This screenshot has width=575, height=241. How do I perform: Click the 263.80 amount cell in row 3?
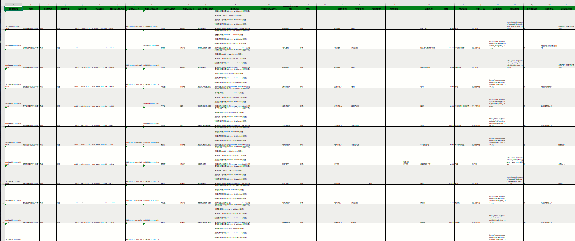pyautogui.click(x=446, y=40)
